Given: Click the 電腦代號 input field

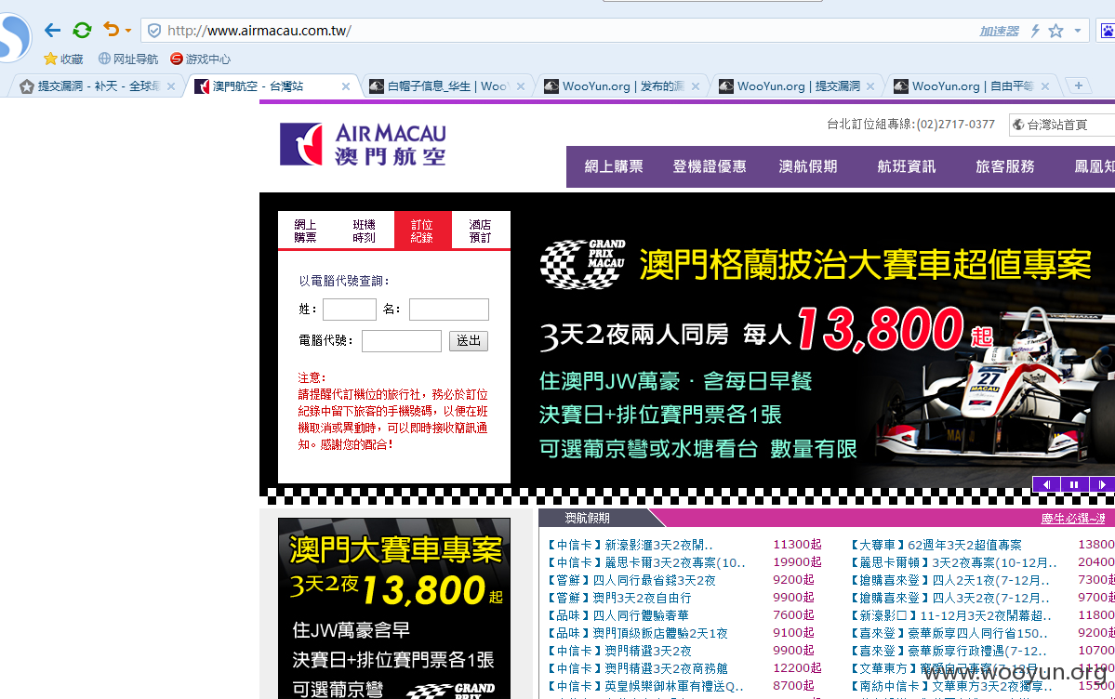Looking at the screenshot, I should [x=401, y=340].
